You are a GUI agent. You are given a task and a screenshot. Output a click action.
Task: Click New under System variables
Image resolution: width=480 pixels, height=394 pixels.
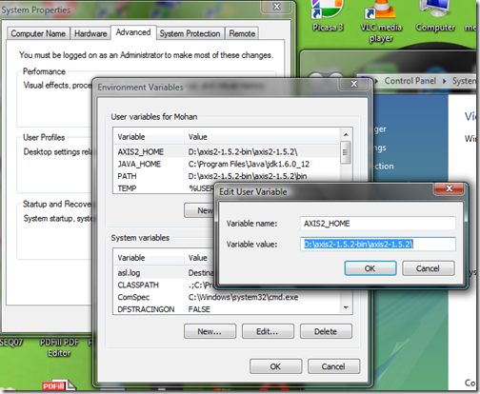210,331
